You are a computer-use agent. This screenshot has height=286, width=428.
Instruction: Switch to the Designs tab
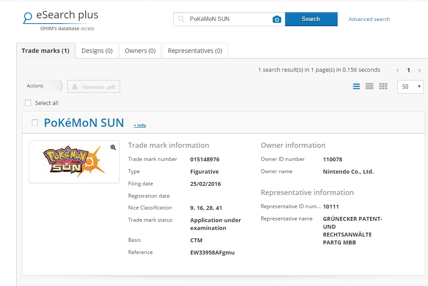[97, 50]
